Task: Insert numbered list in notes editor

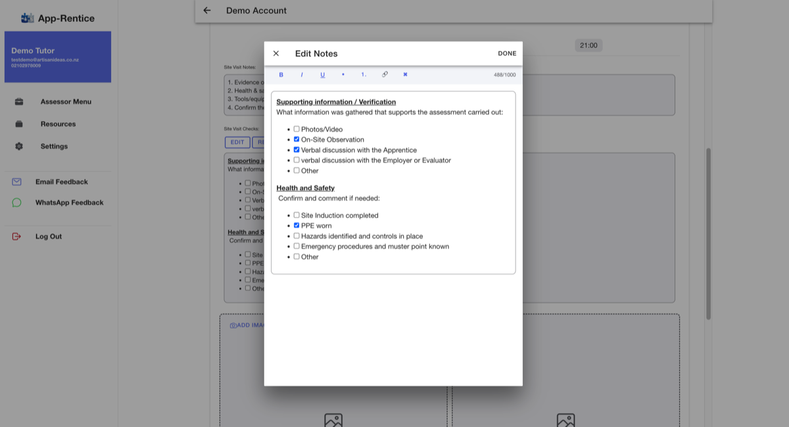Action: pos(364,75)
